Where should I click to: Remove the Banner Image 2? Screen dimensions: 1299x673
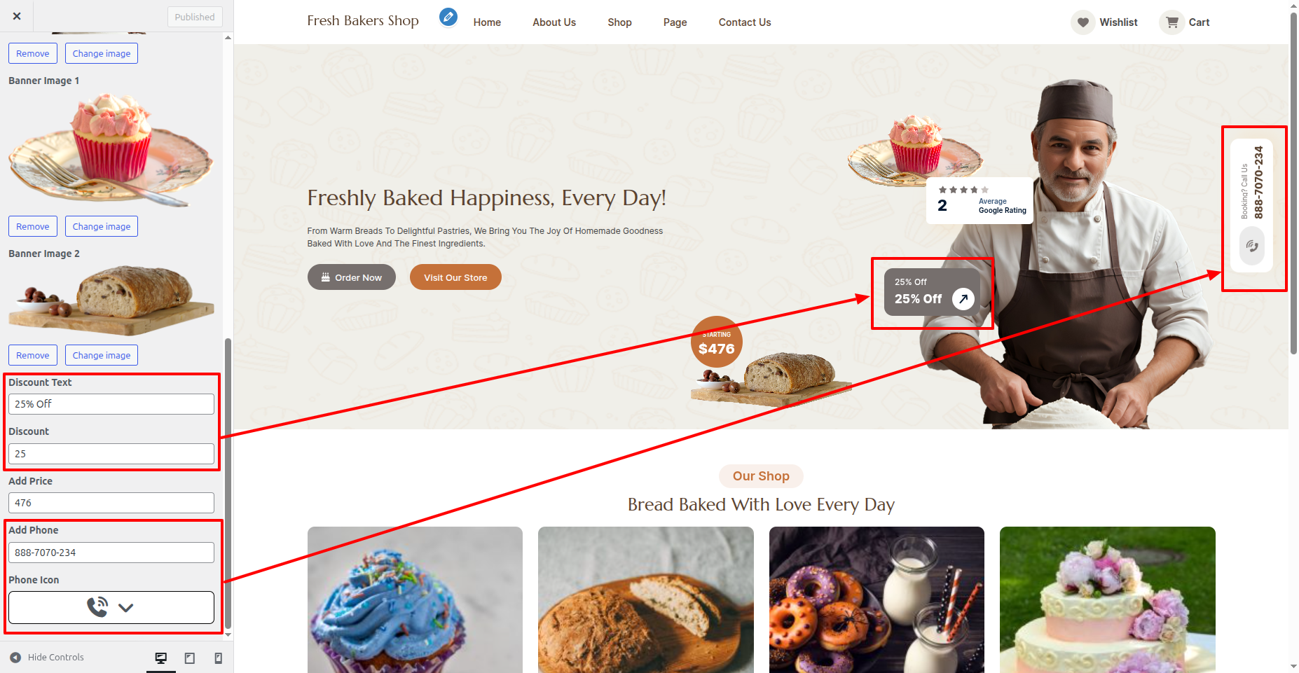pyautogui.click(x=33, y=355)
